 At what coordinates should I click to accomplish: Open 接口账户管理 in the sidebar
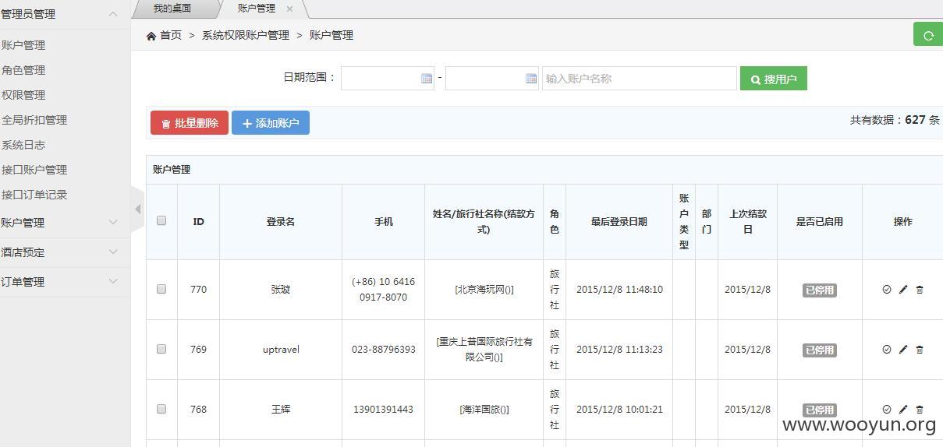34,170
